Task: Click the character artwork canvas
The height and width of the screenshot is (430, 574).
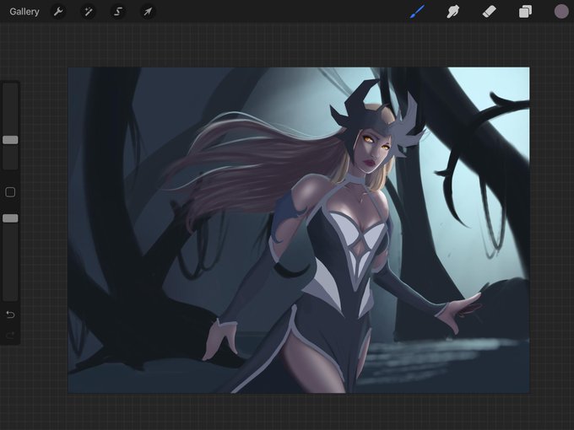Action: click(298, 230)
